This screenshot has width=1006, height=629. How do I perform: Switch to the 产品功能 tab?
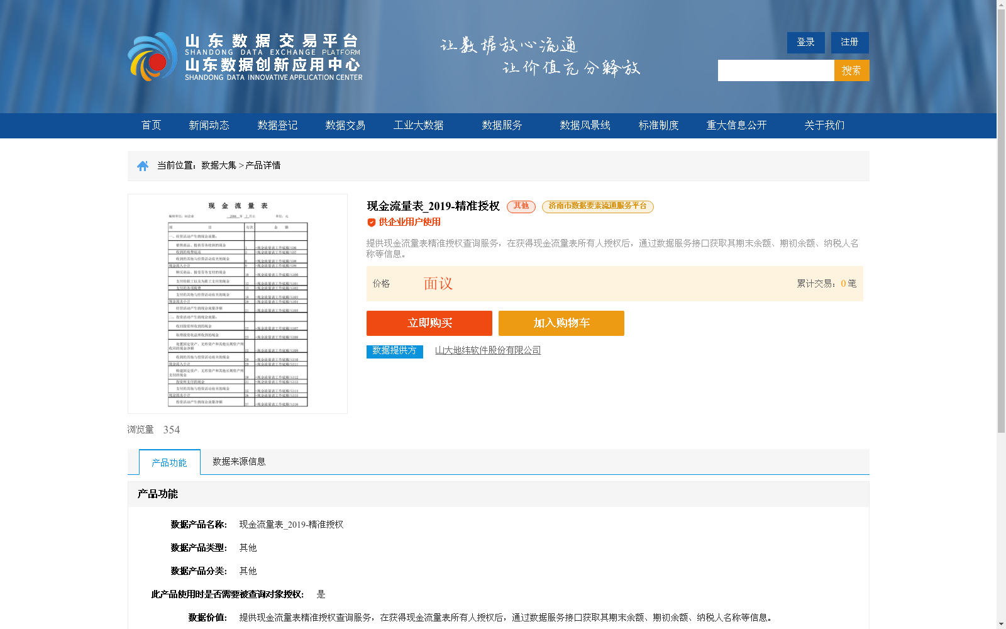point(170,462)
